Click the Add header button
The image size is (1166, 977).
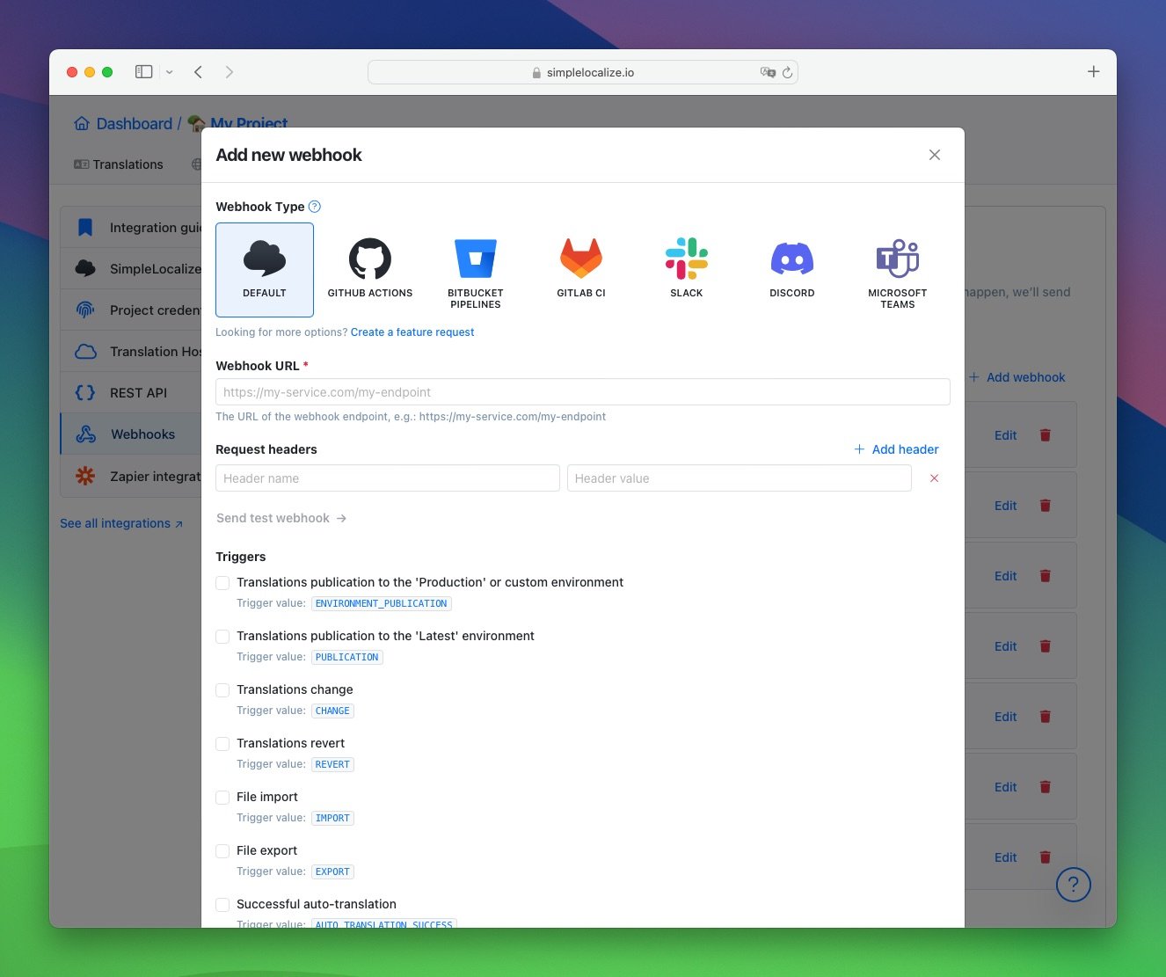tap(896, 449)
